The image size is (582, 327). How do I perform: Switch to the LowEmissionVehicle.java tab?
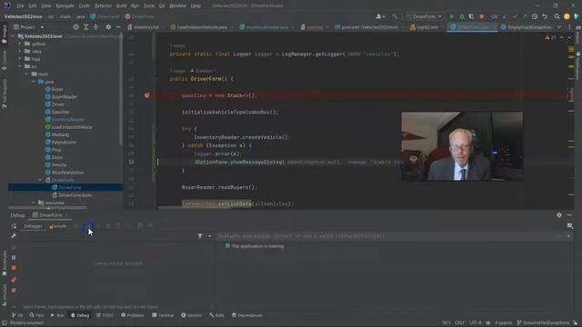click(x=199, y=27)
